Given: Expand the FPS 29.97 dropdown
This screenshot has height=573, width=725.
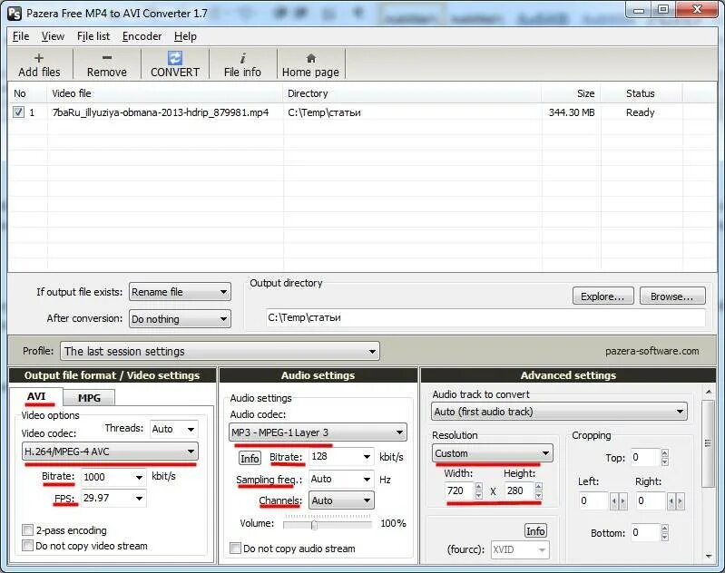Looking at the screenshot, I should 139,498.
